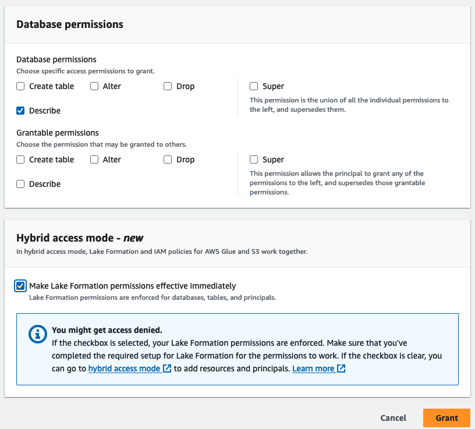Check grantable Create table permission
Image resolution: width=475 pixels, height=429 pixels.
(20, 159)
